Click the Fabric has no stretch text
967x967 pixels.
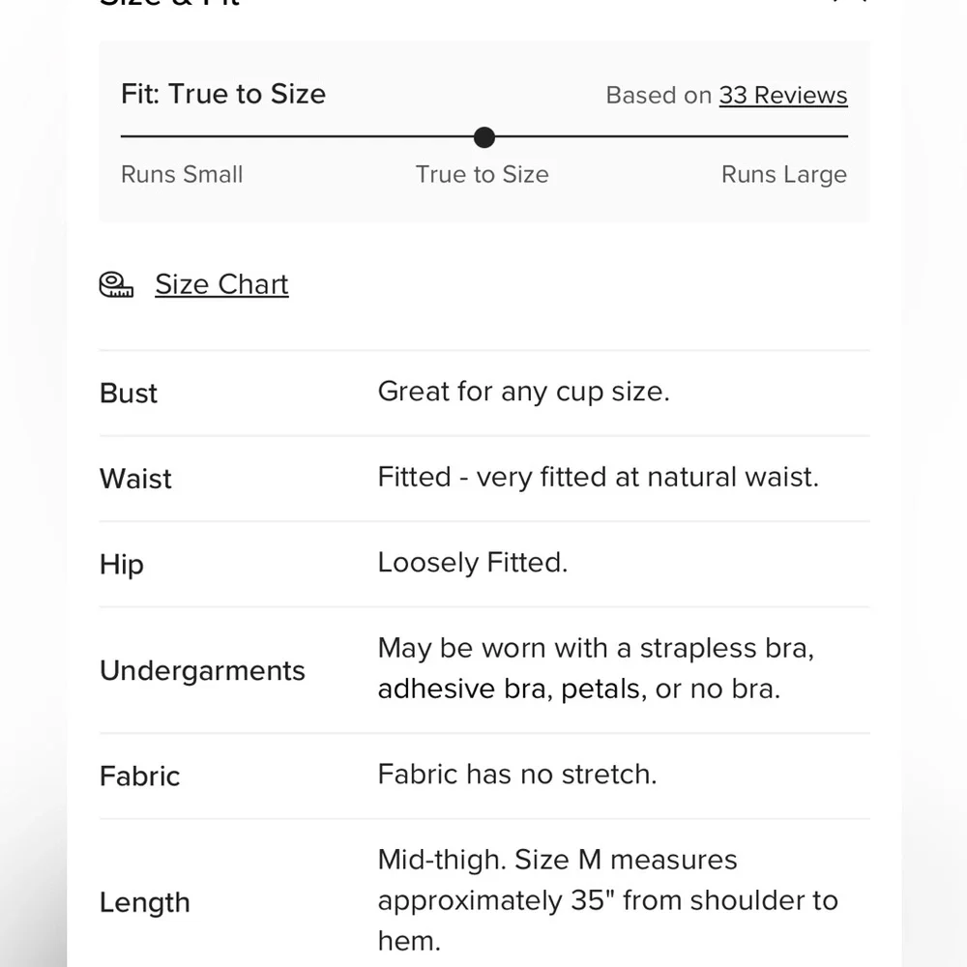click(516, 775)
